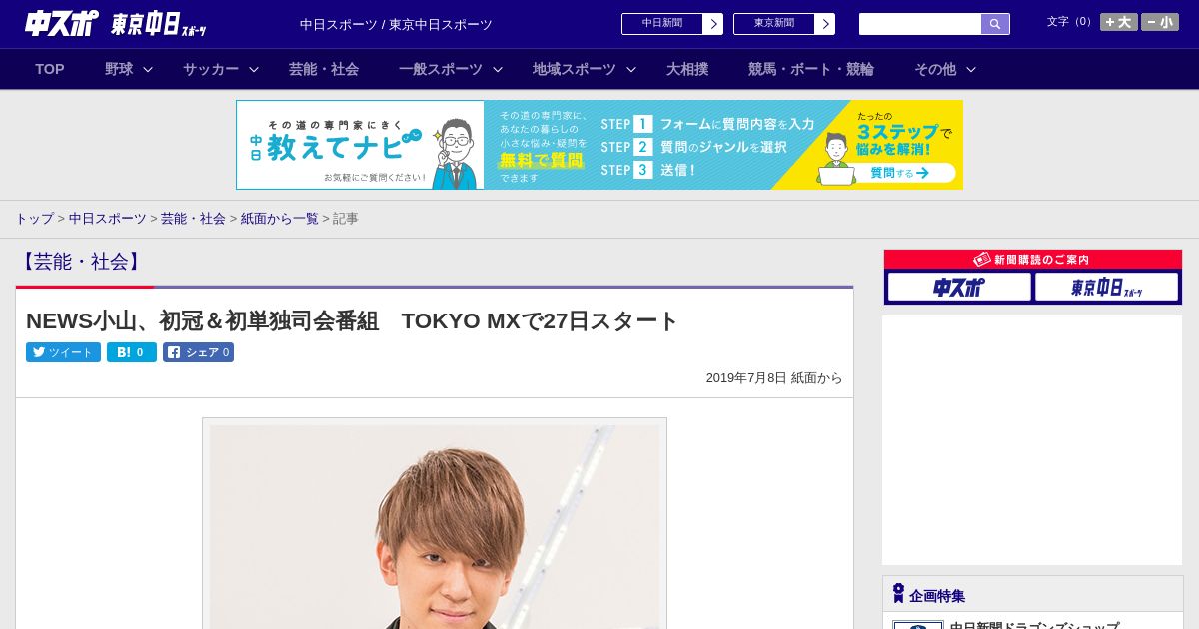The height and width of the screenshot is (629, 1199).
Task: Click the ドラゴンズショップ thumbnail image
Action: pyautogui.click(x=918, y=625)
